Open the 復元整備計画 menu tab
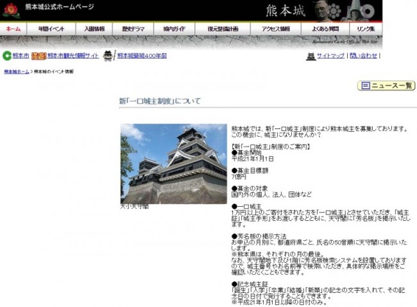Screen dimensions: 417x307 [x=223, y=29]
